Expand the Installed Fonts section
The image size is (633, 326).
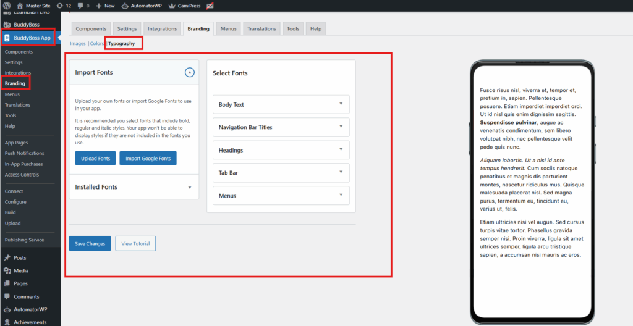(x=190, y=187)
